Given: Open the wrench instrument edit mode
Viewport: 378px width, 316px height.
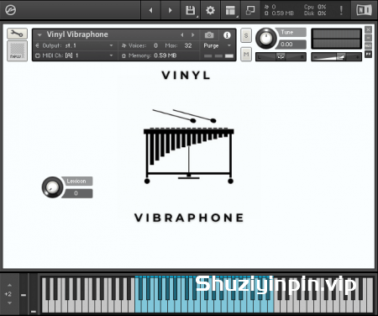Looking at the screenshot, I should click(x=17, y=34).
